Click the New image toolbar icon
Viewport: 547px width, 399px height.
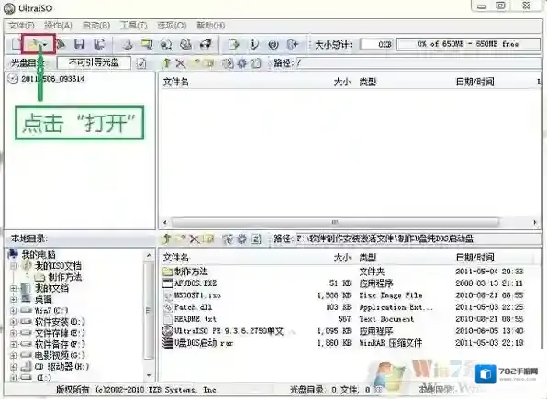click(x=16, y=44)
